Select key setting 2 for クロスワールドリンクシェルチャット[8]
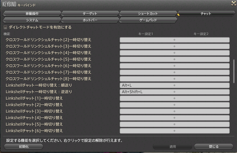237x153 pixels. (202, 79)
